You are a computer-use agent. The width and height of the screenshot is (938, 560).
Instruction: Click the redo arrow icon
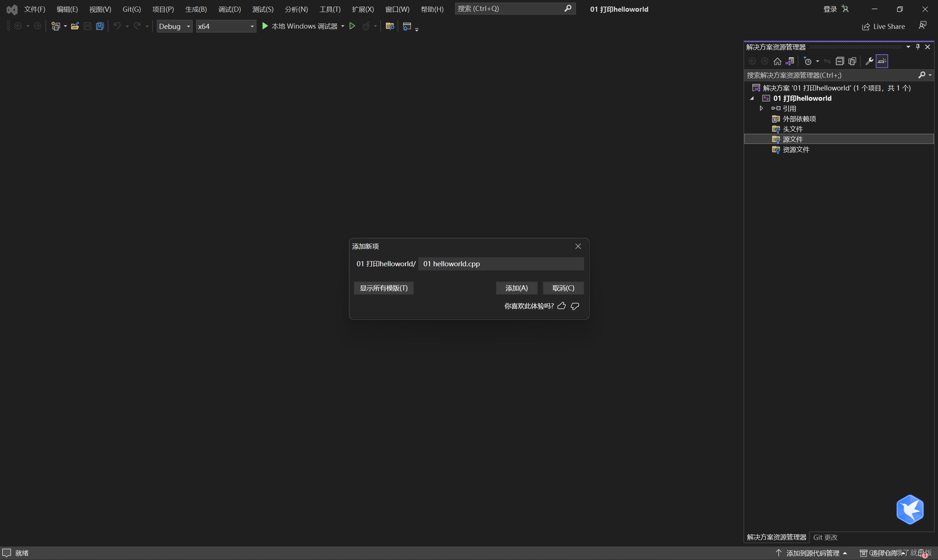pyautogui.click(x=137, y=26)
